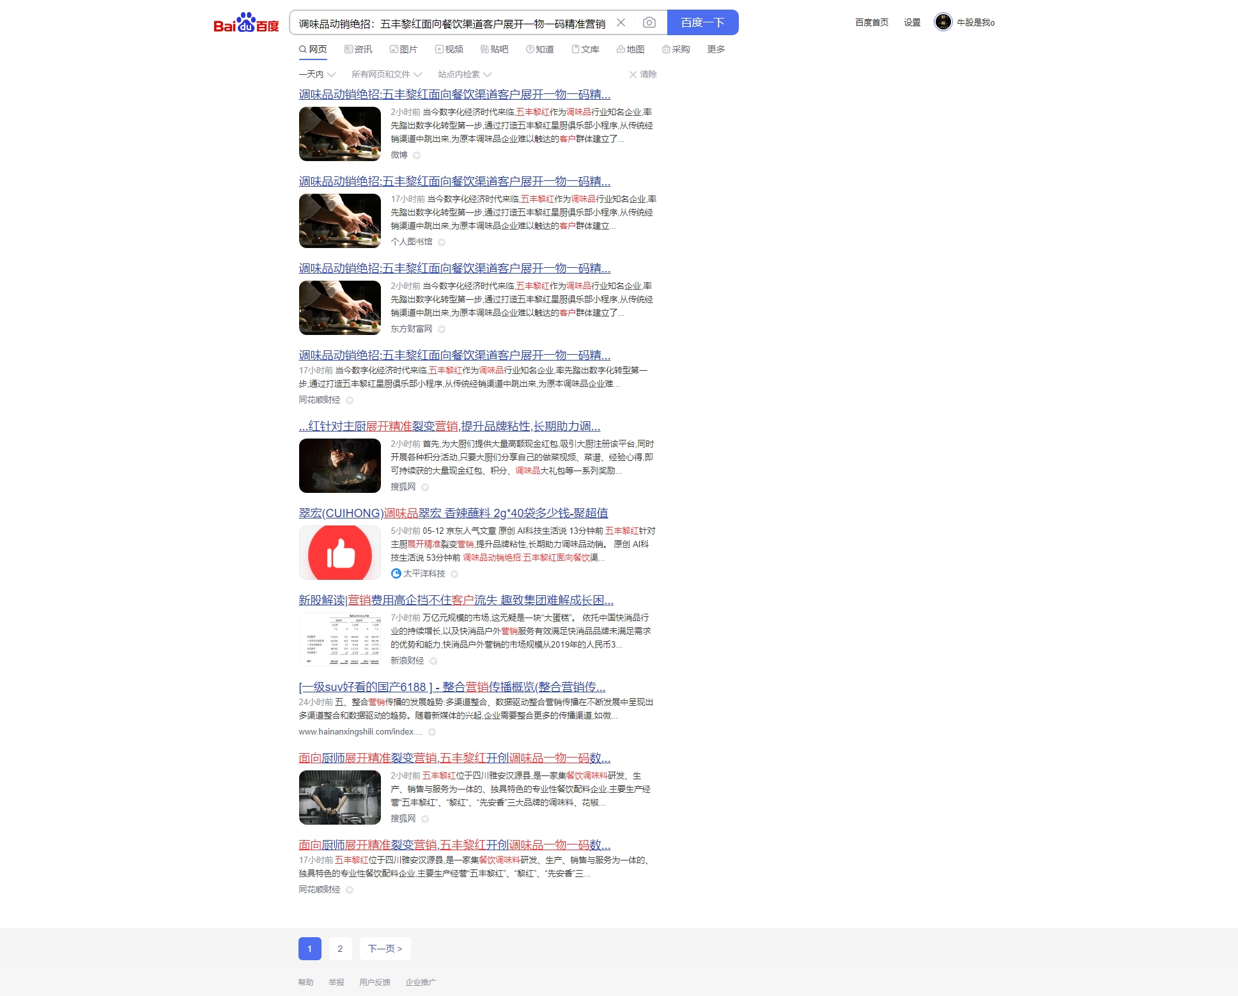This screenshot has height=996, width=1238.
Task: Click the 太平洋科技 source icon
Action: pos(396,573)
